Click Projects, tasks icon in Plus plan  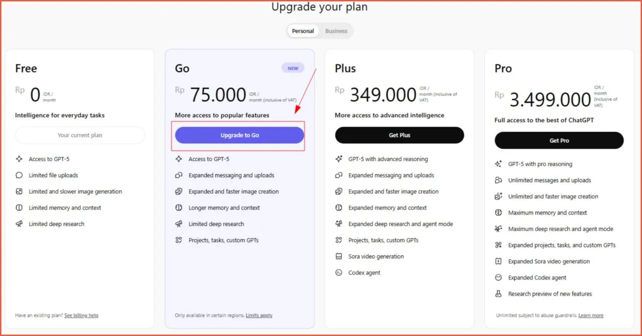tap(339, 240)
